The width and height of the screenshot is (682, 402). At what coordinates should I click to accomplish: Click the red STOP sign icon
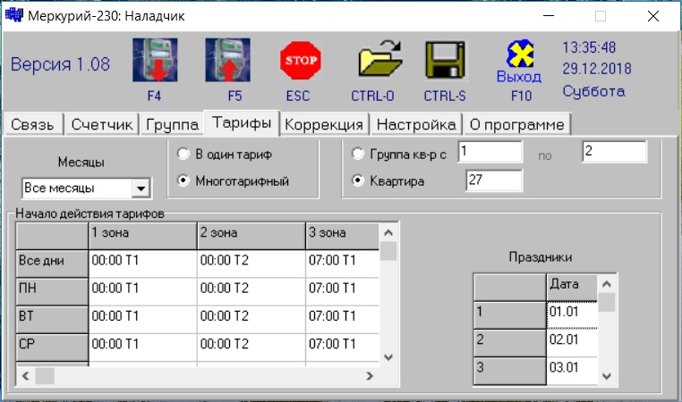(x=301, y=60)
